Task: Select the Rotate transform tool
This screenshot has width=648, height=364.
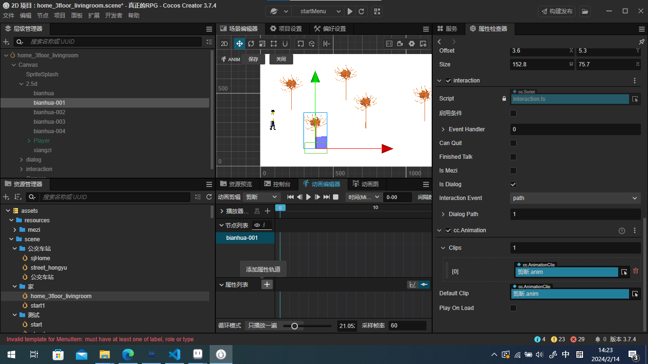Action: (251, 44)
